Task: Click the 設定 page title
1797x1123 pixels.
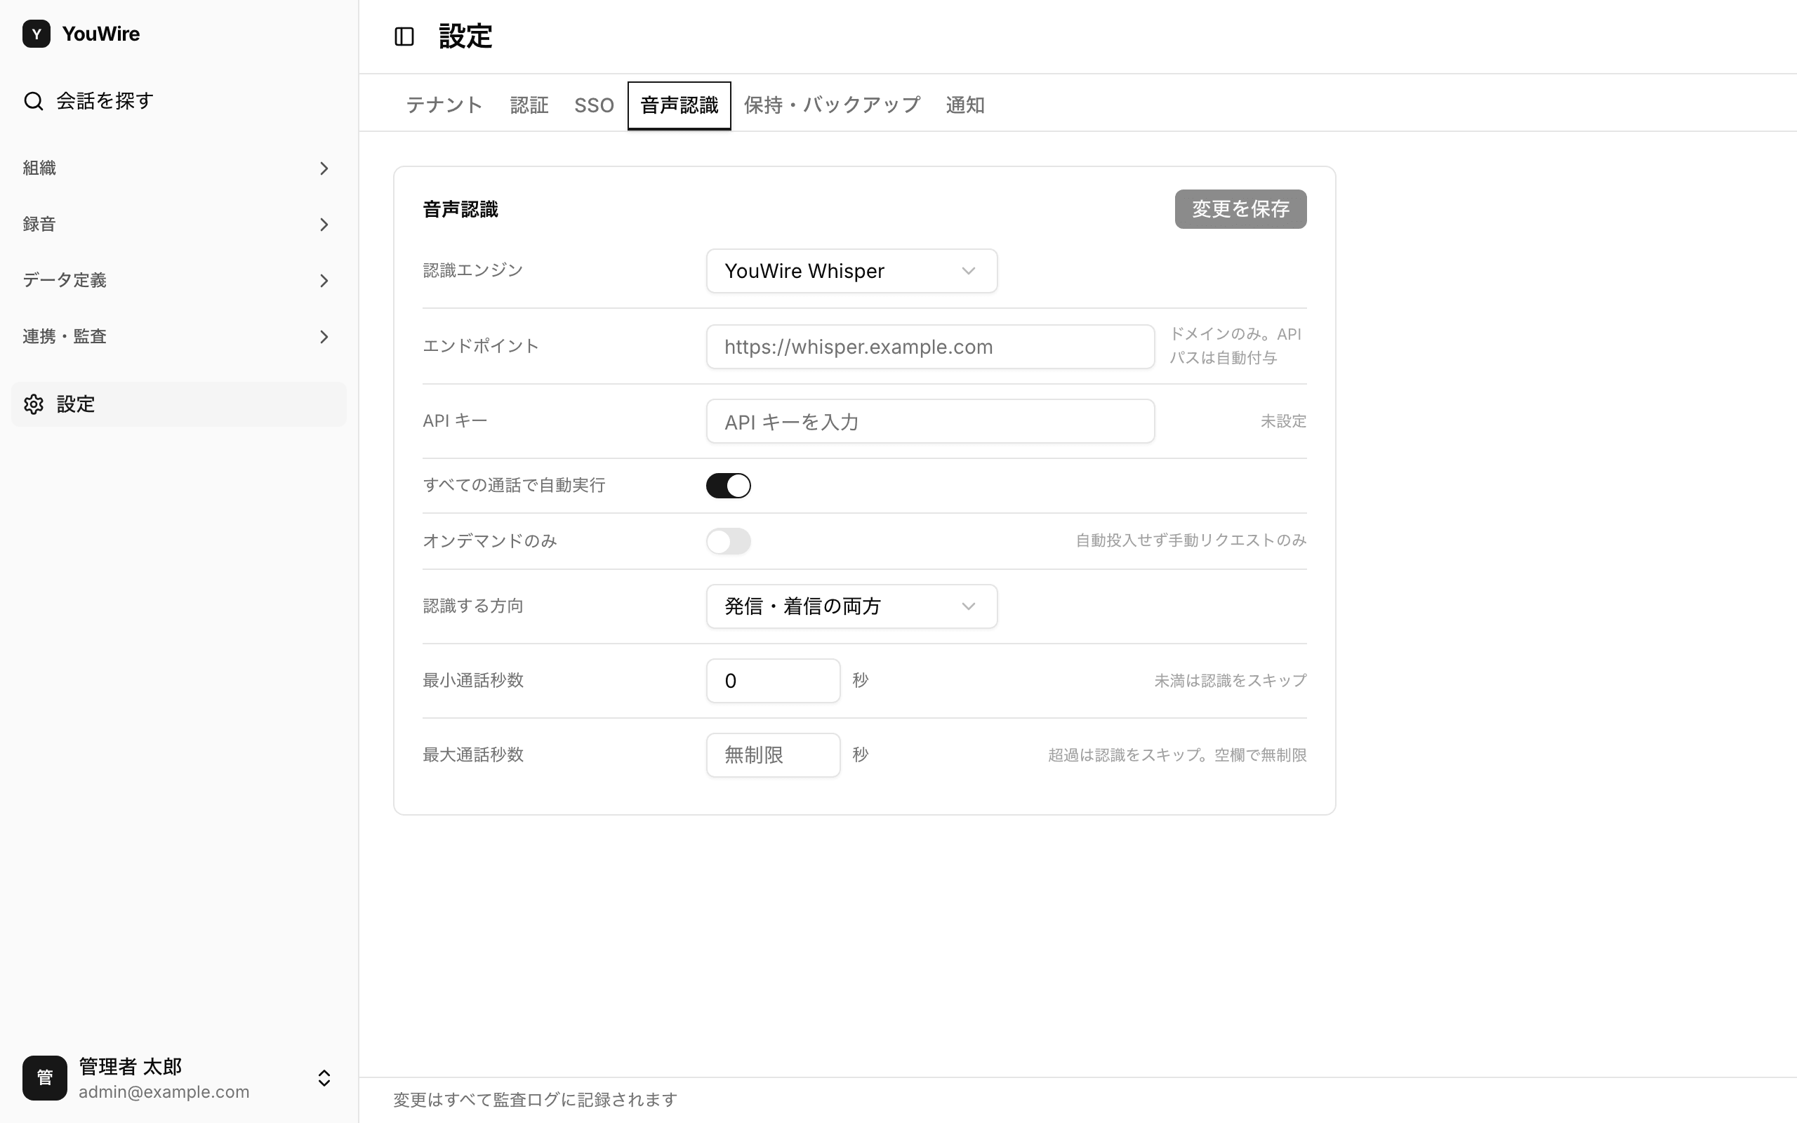Action: [x=465, y=36]
